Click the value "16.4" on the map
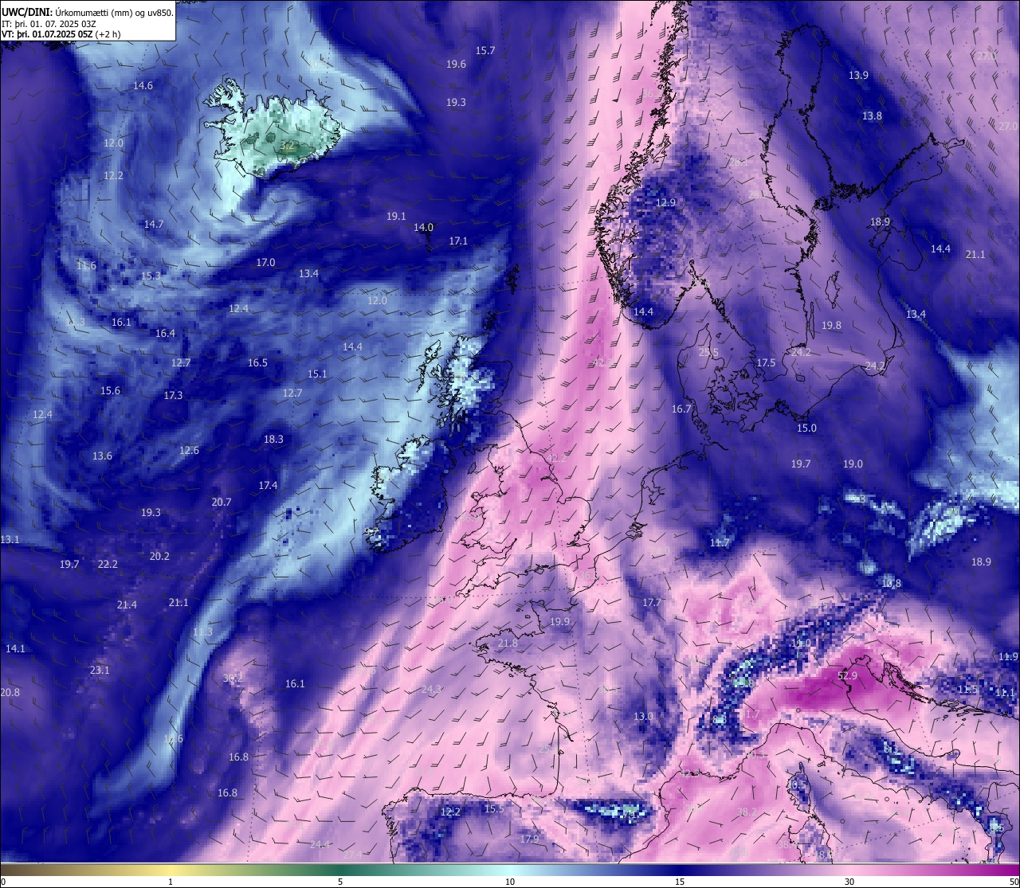 pyautogui.click(x=165, y=333)
